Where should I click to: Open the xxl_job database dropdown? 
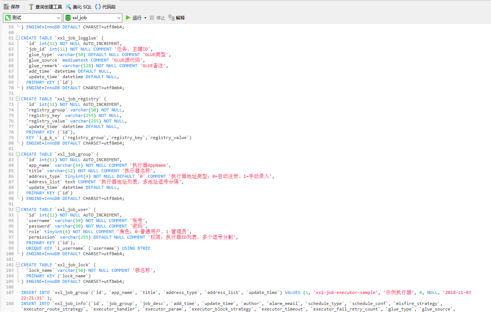[92, 18]
